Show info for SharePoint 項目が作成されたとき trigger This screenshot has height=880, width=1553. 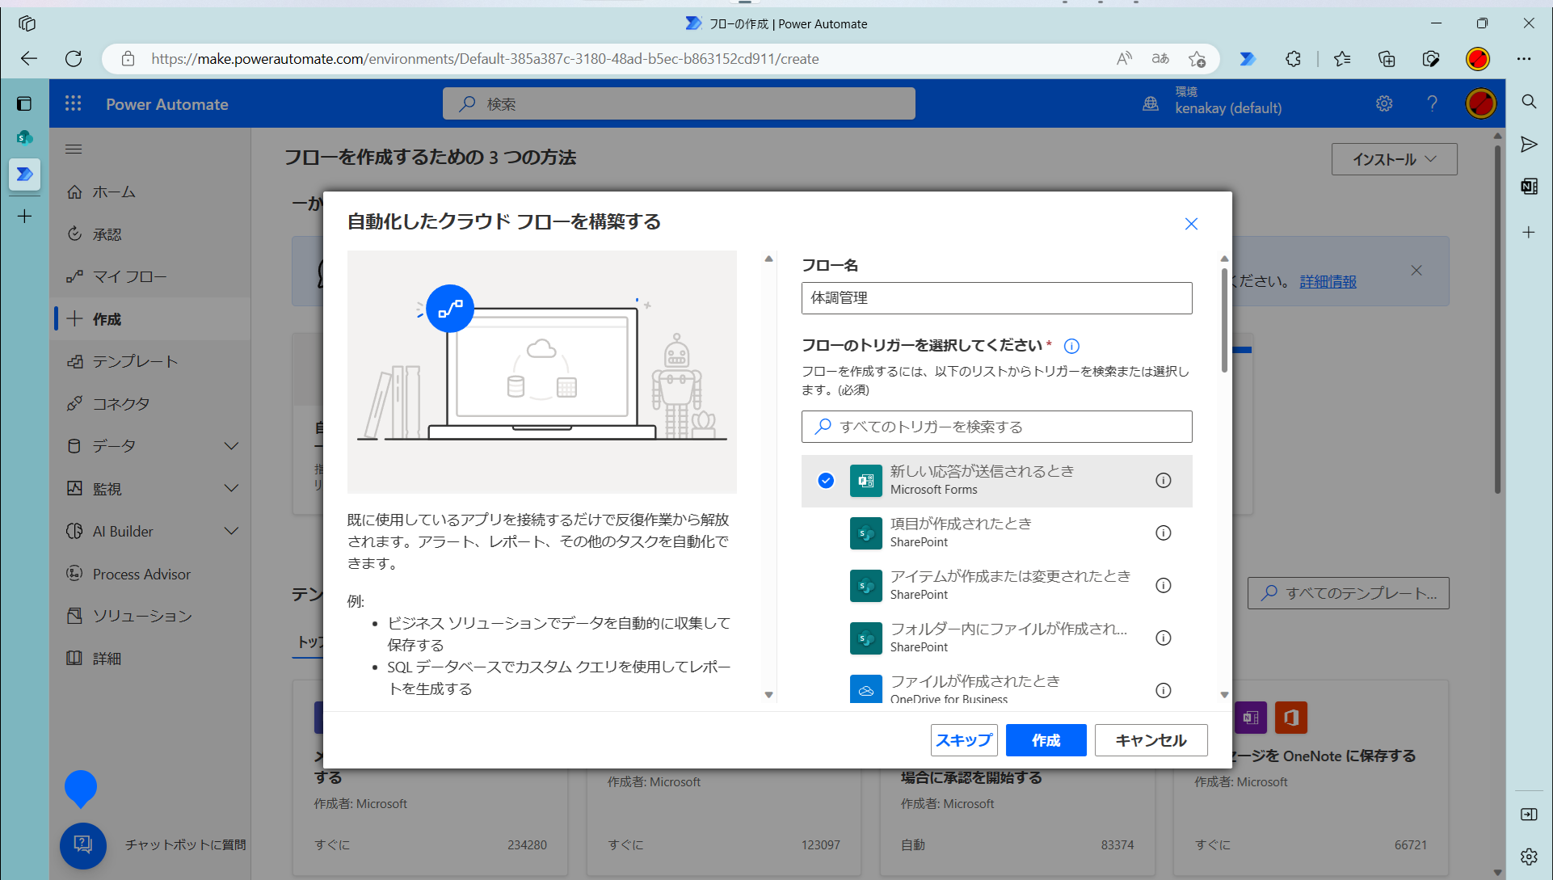[x=1163, y=533]
